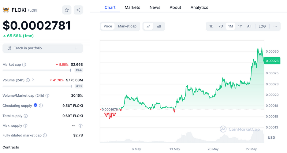Switch to the Analytics tab
The width and height of the screenshot is (287, 153).
click(199, 7)
